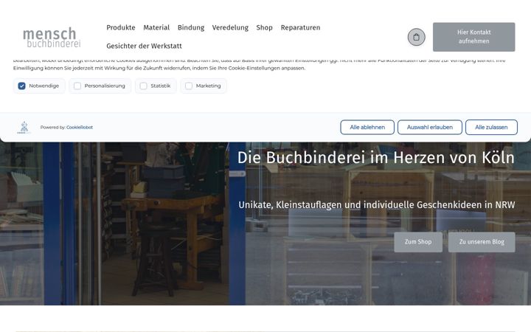Accept all cookies with Alle zulassen
Viewport: 531px width, 332px height.
[491, 127]
